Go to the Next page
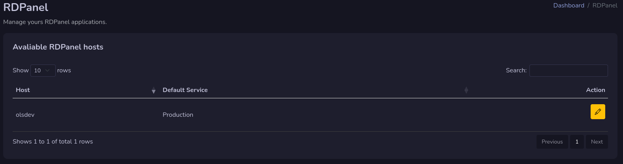 (597, 142)
